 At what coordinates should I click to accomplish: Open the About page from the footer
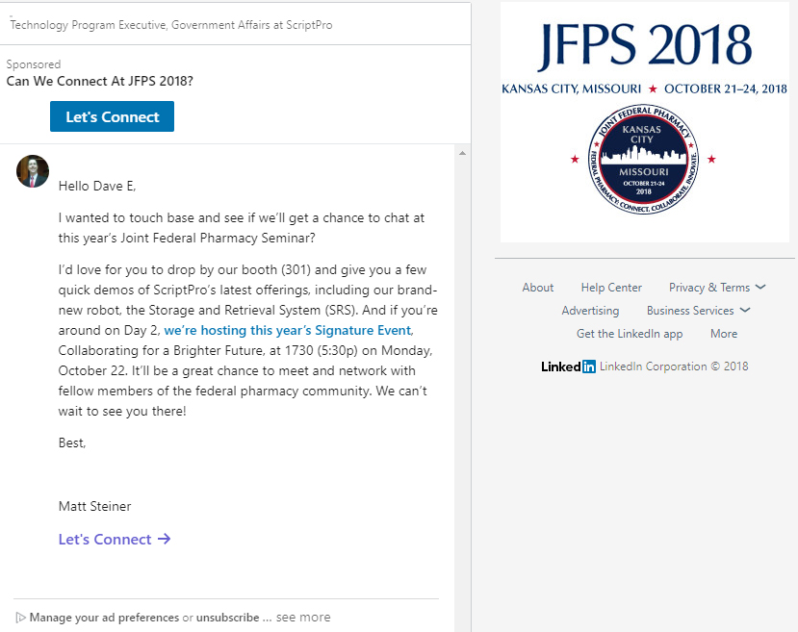[537, 287]
